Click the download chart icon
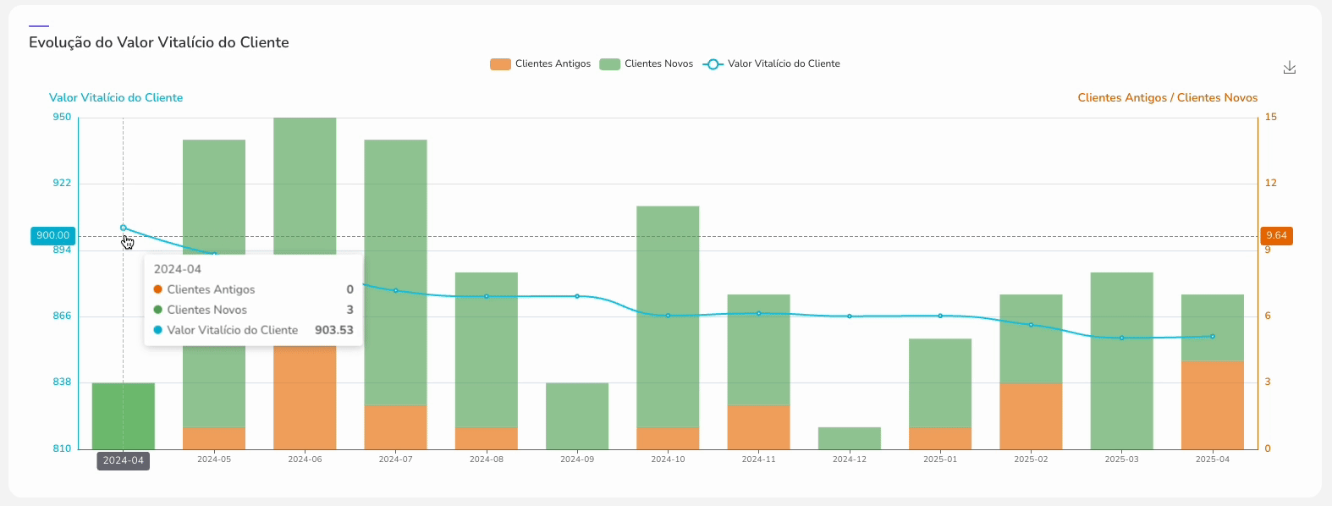The height and width of the screenshot is (506, 1332). point(1289,68)
